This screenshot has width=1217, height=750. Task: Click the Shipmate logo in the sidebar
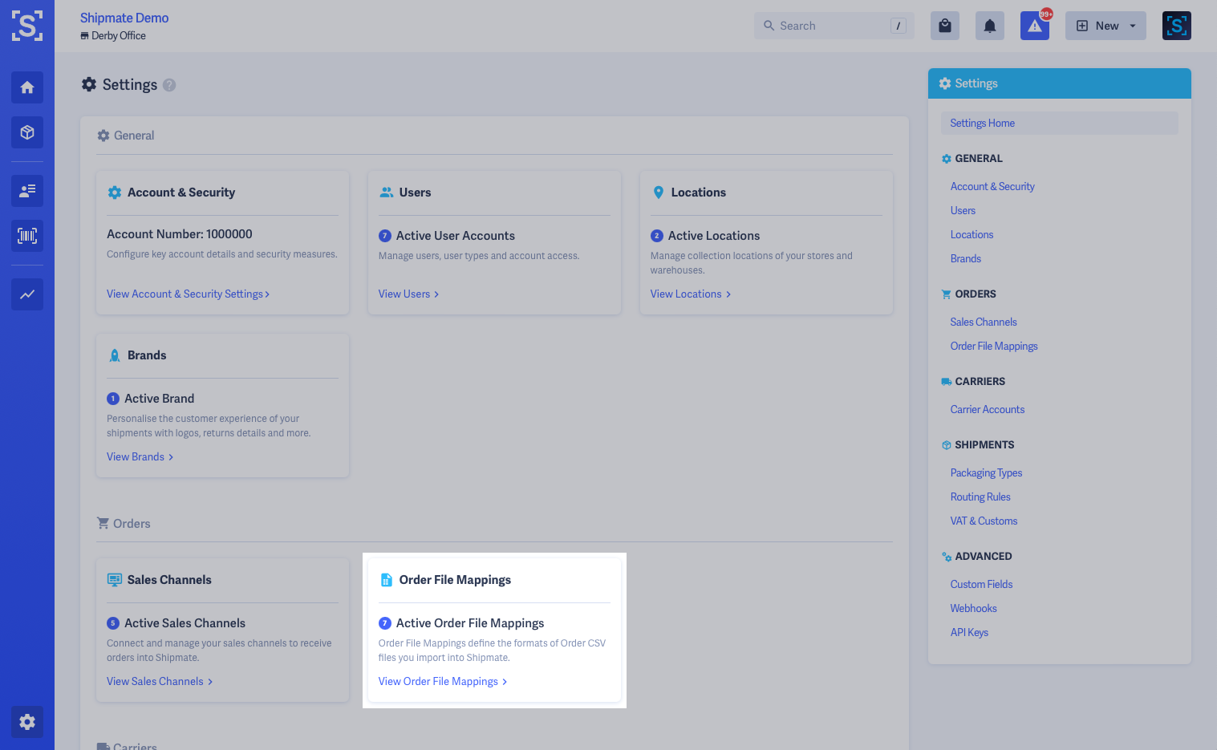[x=27, y=26]
